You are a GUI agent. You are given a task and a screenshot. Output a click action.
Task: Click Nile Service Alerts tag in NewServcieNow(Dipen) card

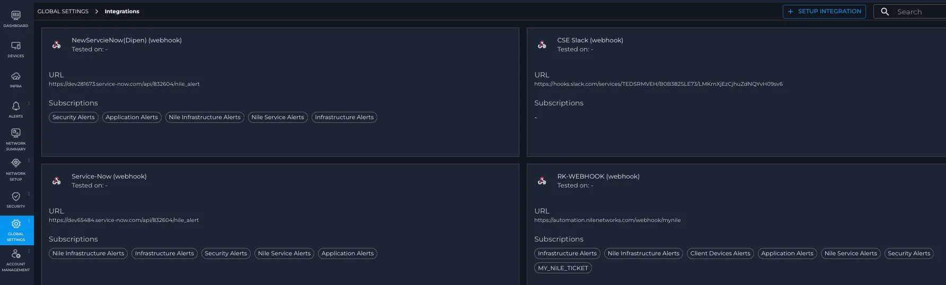coord(278,117)
